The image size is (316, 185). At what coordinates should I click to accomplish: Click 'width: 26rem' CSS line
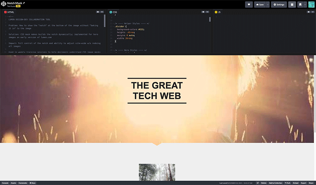124,38
